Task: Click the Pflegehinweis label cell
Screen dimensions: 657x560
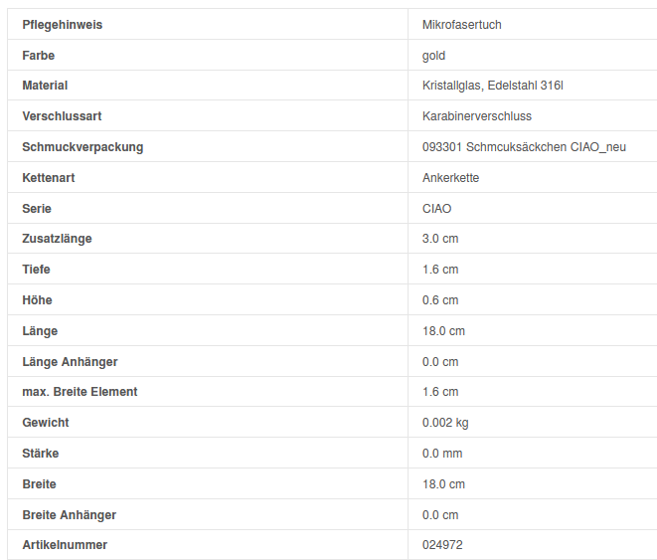Action: [x=62, y=24]
